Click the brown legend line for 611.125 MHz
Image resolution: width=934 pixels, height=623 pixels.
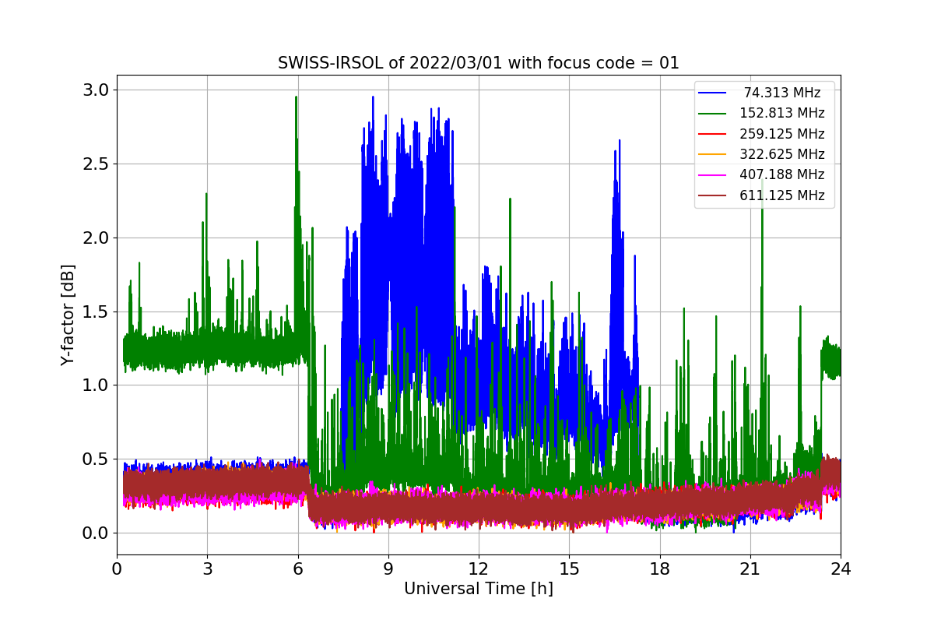click(x=713, y=195)
